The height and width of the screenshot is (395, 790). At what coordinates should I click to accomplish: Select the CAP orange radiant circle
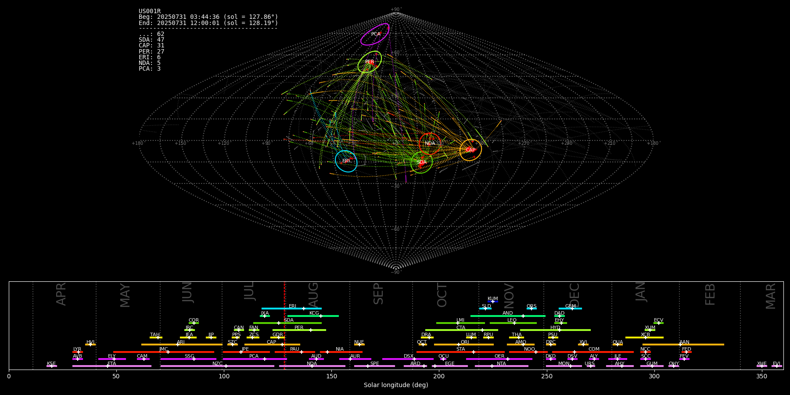coord(470,150)
